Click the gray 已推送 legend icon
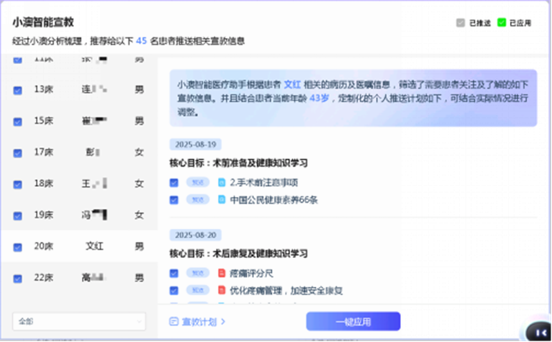The width and height of the screenshot is (552, 342). coord(461,23)
